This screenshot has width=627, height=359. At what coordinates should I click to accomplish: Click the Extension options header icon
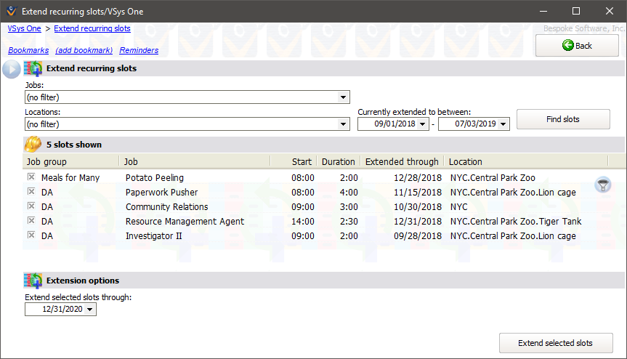point(33,281)
